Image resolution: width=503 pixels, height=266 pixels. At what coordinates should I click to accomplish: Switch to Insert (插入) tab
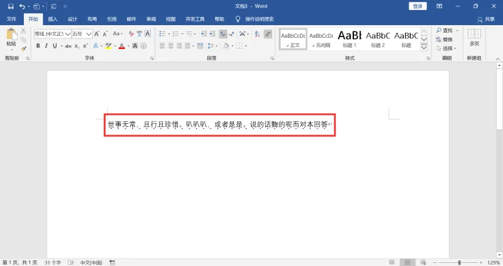[x=53, y=19]
